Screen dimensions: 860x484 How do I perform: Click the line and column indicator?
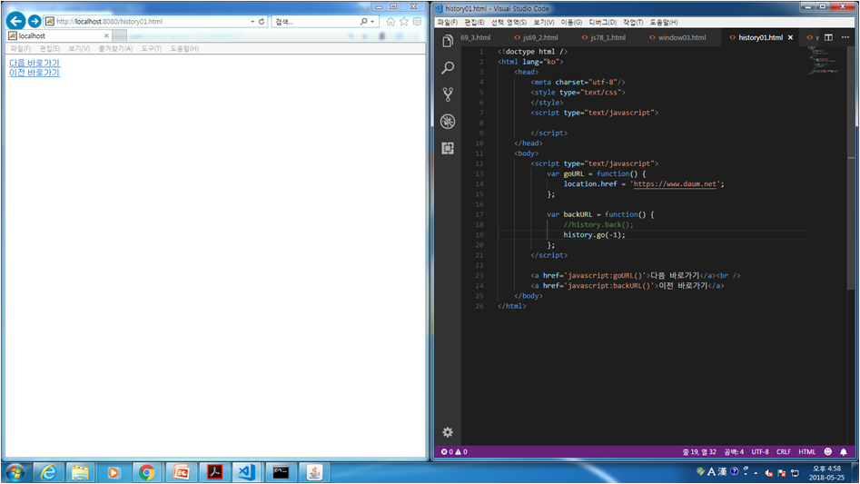pyautogui.click(x=699, y=451)
